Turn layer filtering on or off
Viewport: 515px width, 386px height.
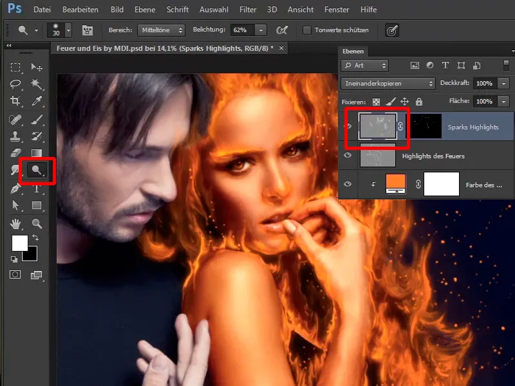click(506, 65)
